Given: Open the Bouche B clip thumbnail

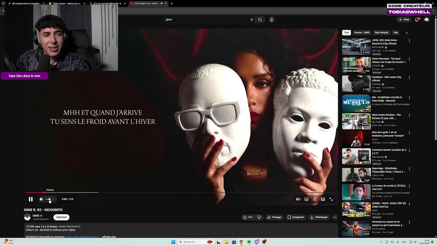Looking at the screenshot, I should point(356,47).
